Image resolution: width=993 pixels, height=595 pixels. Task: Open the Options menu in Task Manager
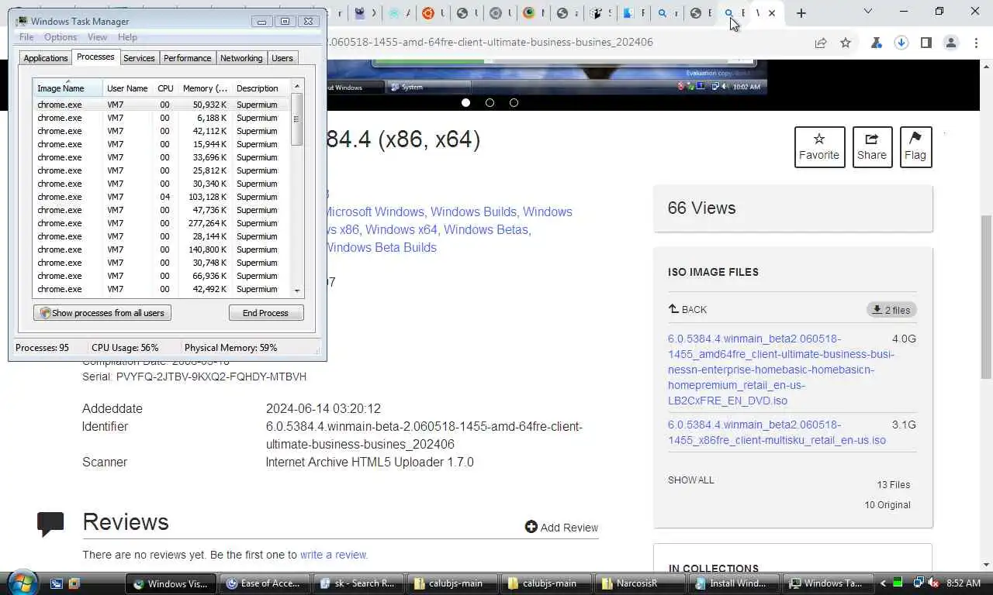pyautogui.click(x=61, y=37)
